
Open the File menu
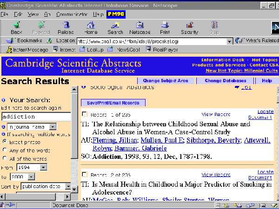click(4, 14)
